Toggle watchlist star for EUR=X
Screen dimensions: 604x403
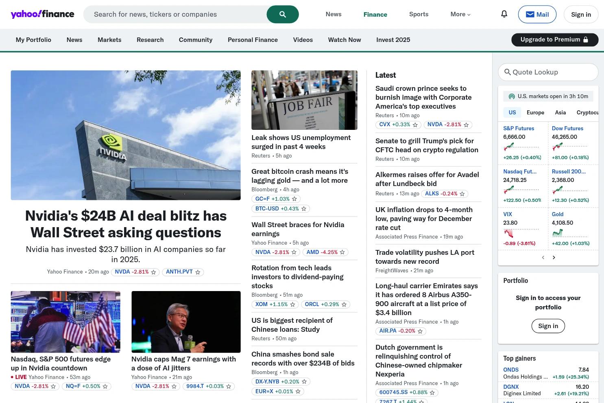298,392
